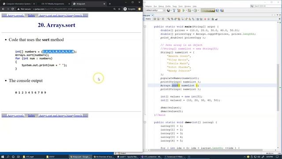Open bottom Arrays.equals link

(13, 116)
